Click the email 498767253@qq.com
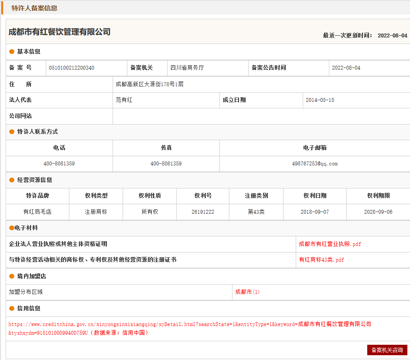Screen dimensions: 410x360 (315, 164)
